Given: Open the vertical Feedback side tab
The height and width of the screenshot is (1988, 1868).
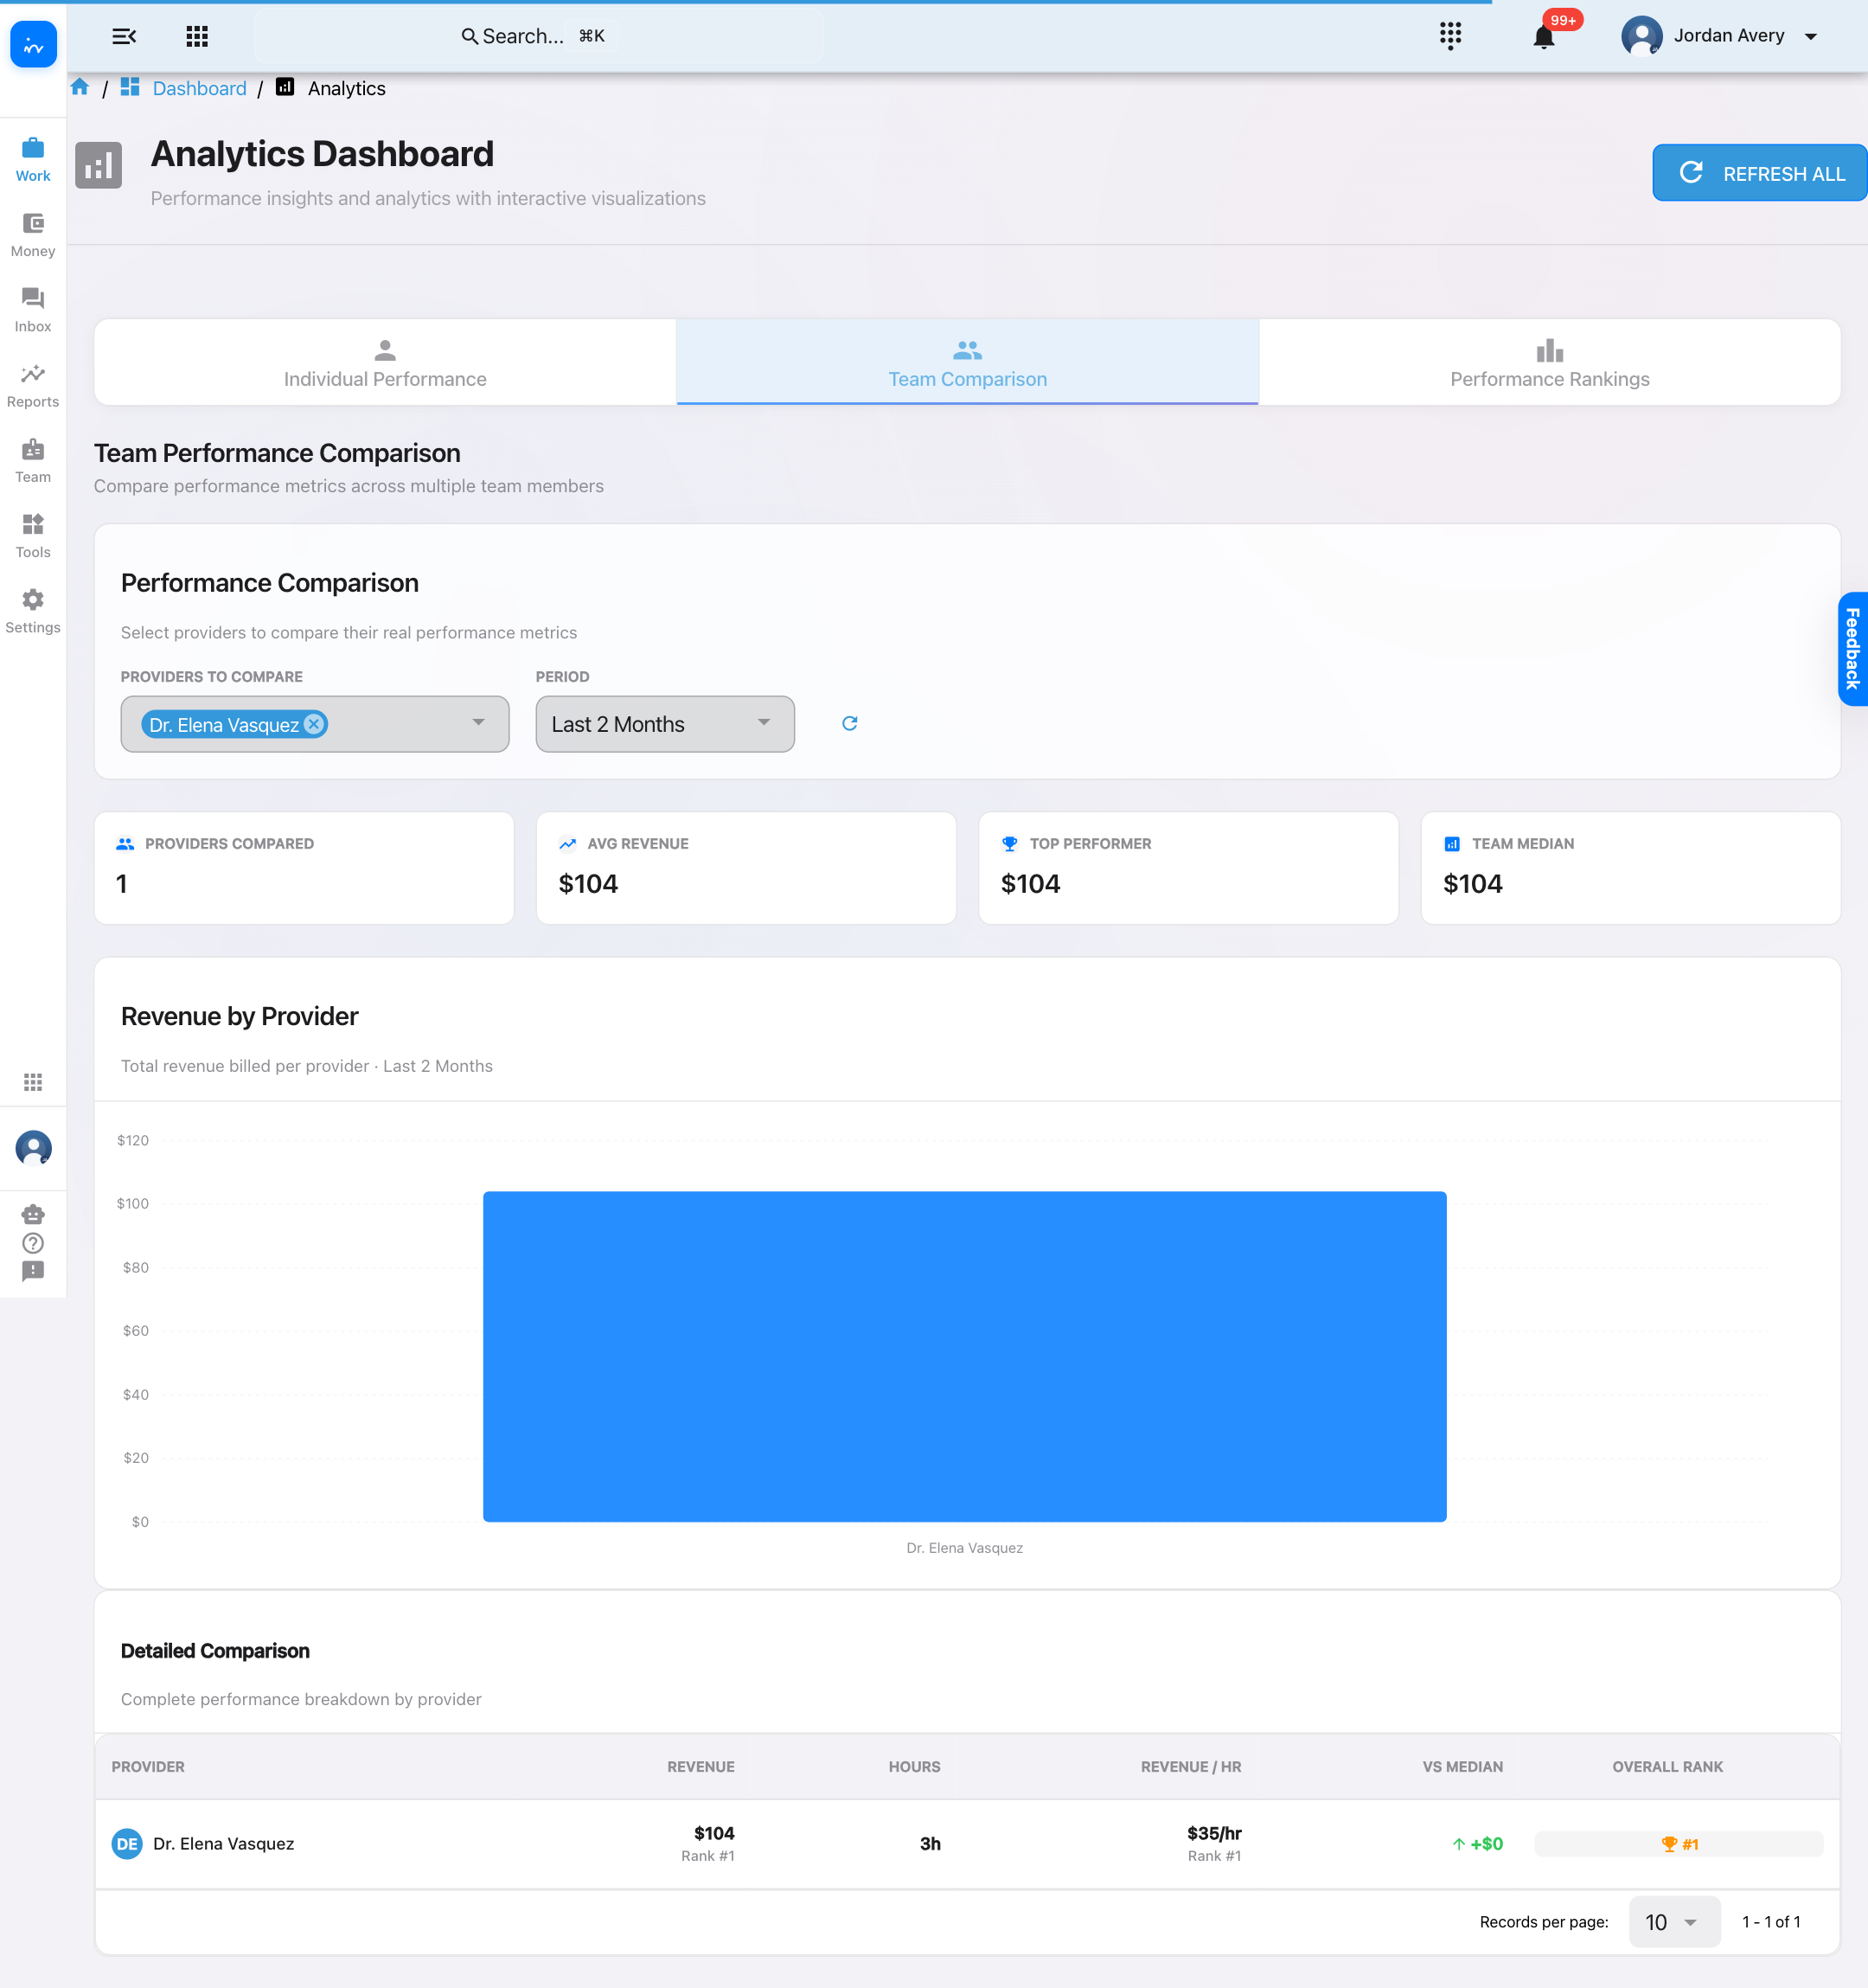Looking at the screenshot, I should pyautogui.click(x=1852, y=649).
